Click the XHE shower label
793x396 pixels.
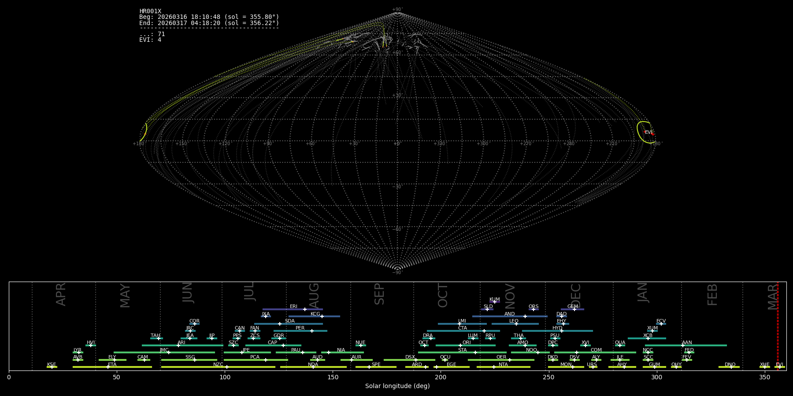pos(764,364)
